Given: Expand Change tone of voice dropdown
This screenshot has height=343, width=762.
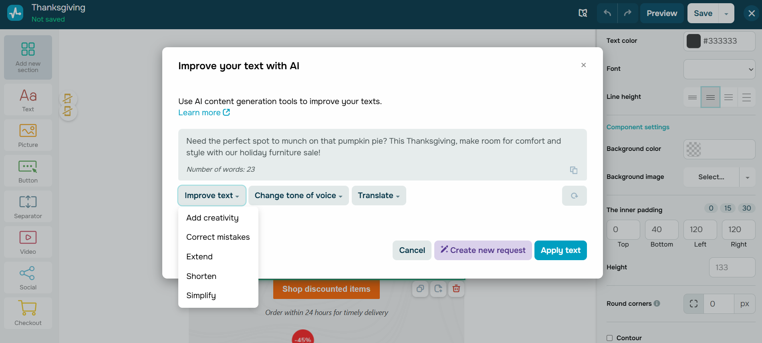Looking at the screenshot, I should (298, 196).
